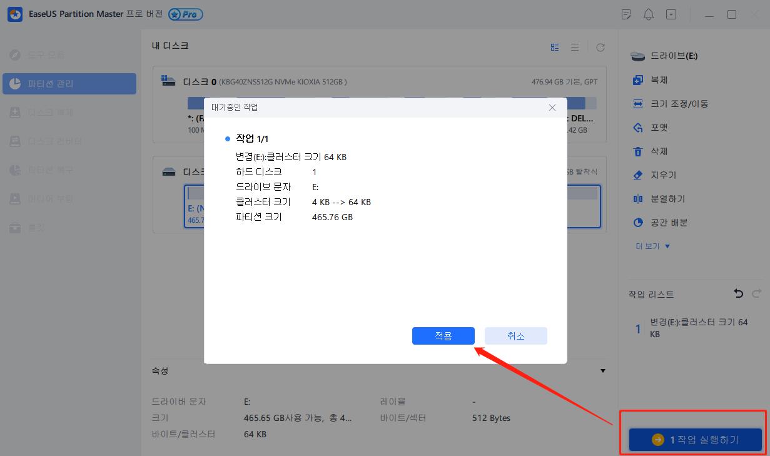The height and width of the screenshot is (456, 770).
Task: Open the notification bell icon
Action: click(649, 14)
